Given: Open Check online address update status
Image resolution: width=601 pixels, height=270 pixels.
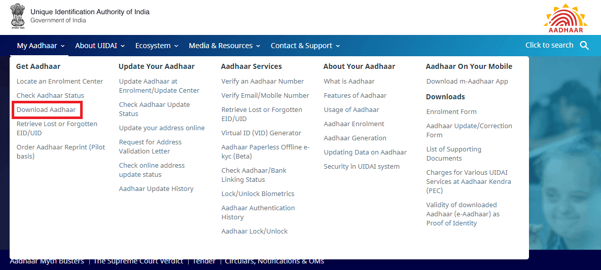Looking at the screenshot, I should tap(152, 170).
